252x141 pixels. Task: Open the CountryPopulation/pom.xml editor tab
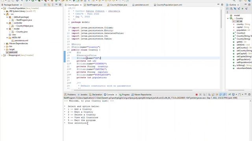coord(168,5)
